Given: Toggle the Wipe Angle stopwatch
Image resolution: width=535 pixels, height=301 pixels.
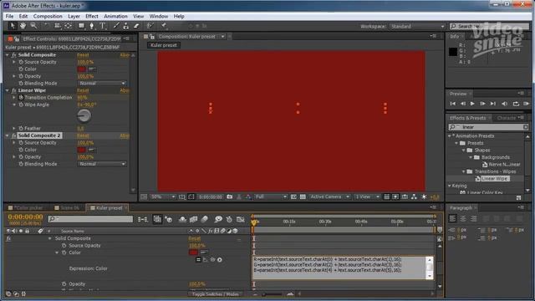Looking at the screenshot, I should (21, 105).
